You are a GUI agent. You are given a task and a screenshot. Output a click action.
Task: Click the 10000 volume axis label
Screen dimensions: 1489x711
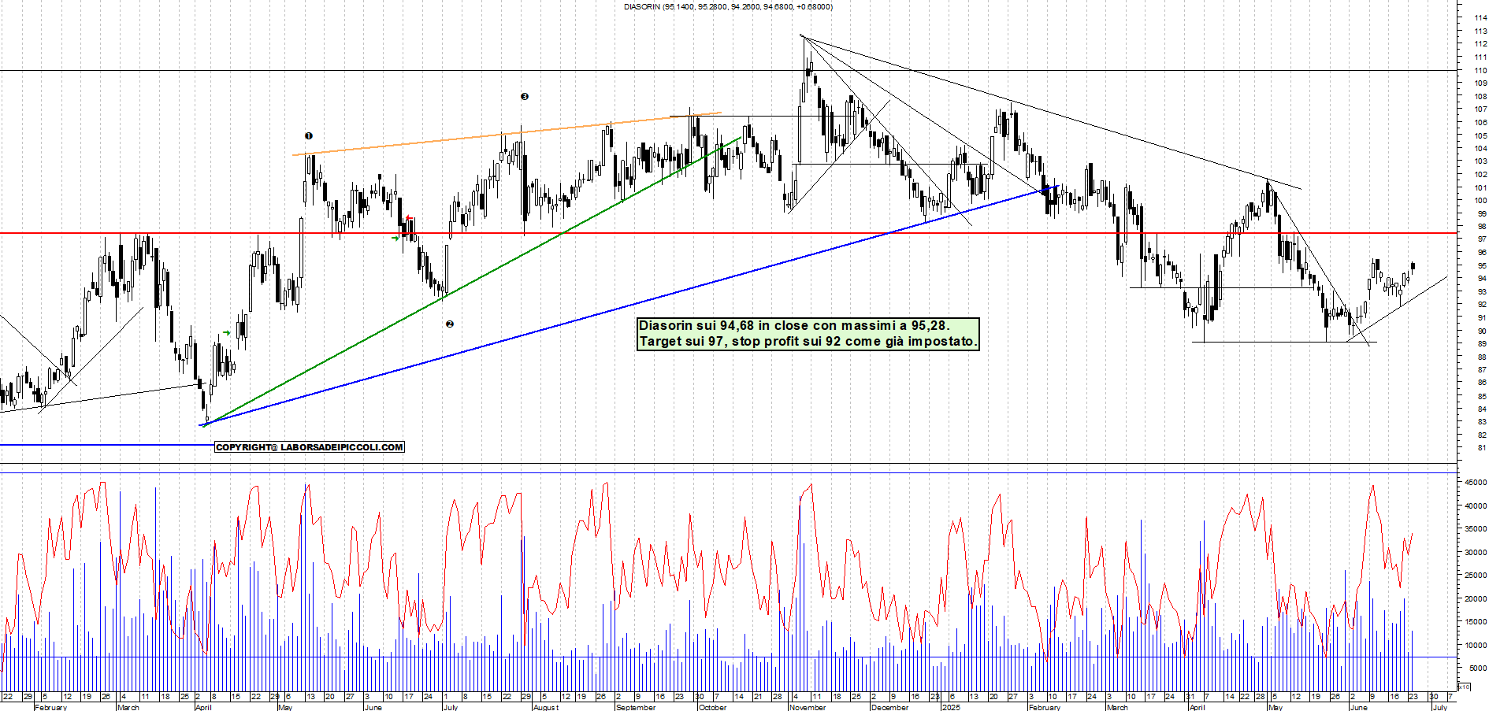(1476, 646)
